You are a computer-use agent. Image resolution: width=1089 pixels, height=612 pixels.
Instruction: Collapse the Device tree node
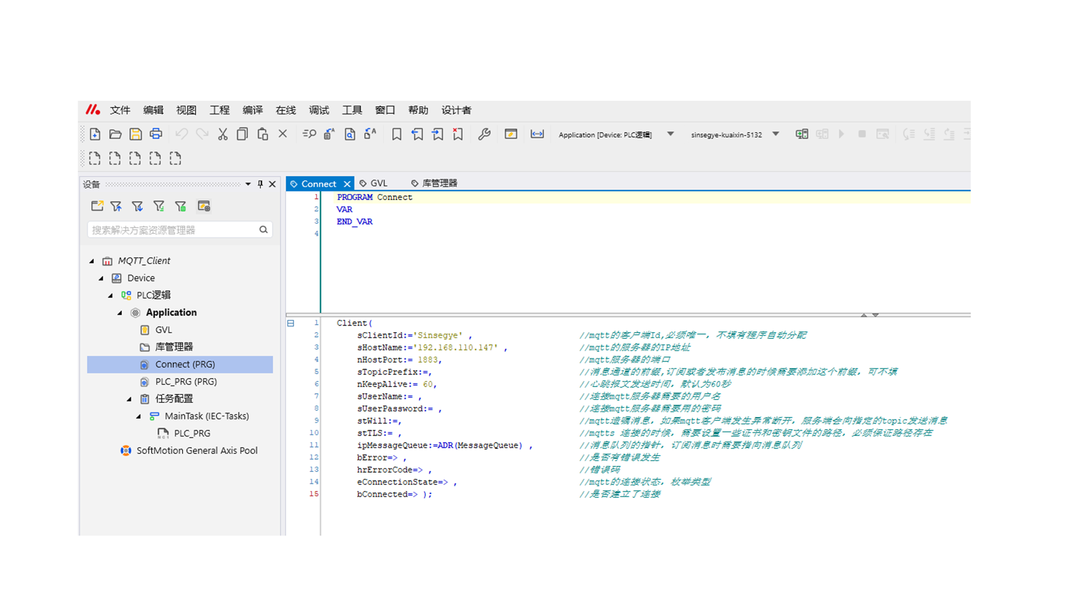point(101,278)
